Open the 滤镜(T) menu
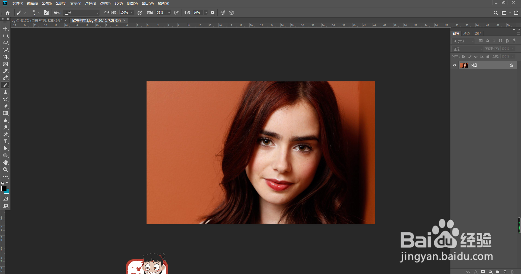This screenshot has height=274, width=521. pos(105,3)
